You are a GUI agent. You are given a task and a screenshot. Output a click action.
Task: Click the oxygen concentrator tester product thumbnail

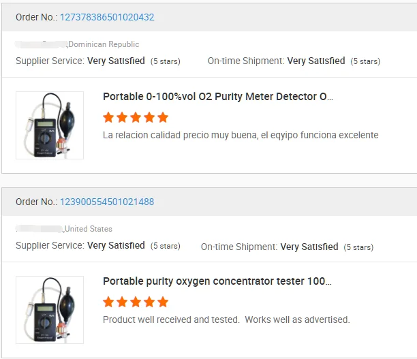point(50,310)
